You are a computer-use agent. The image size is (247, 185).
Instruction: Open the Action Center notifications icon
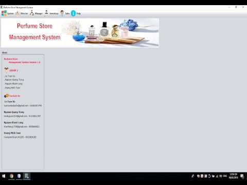coord(242,176)
